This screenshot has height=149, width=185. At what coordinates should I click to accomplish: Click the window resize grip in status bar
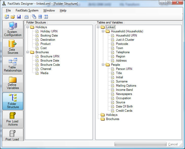pyautogui.click(x=181, y=145)
